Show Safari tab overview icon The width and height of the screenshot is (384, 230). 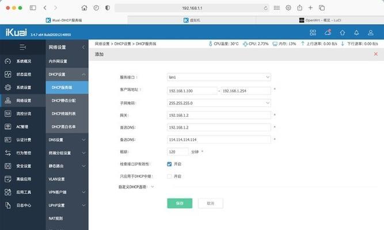pyautogui.click(x=322, y=8)
